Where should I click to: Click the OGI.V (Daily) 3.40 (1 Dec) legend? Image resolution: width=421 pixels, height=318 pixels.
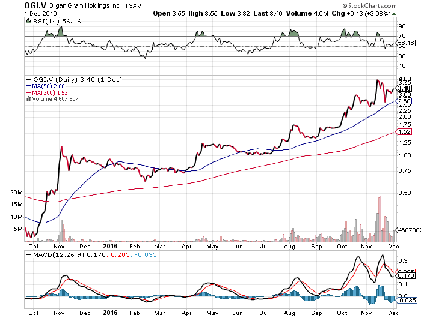78,80
